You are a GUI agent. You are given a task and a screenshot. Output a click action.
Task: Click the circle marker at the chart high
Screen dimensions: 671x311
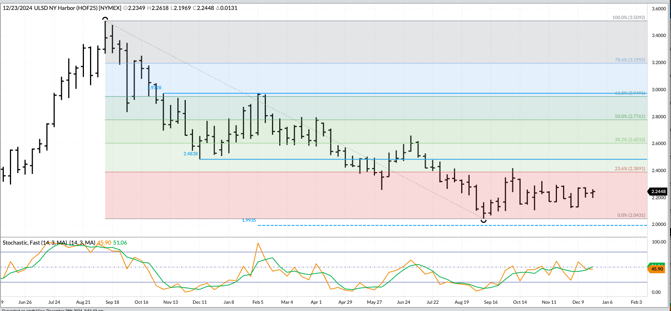pos(105,19)
